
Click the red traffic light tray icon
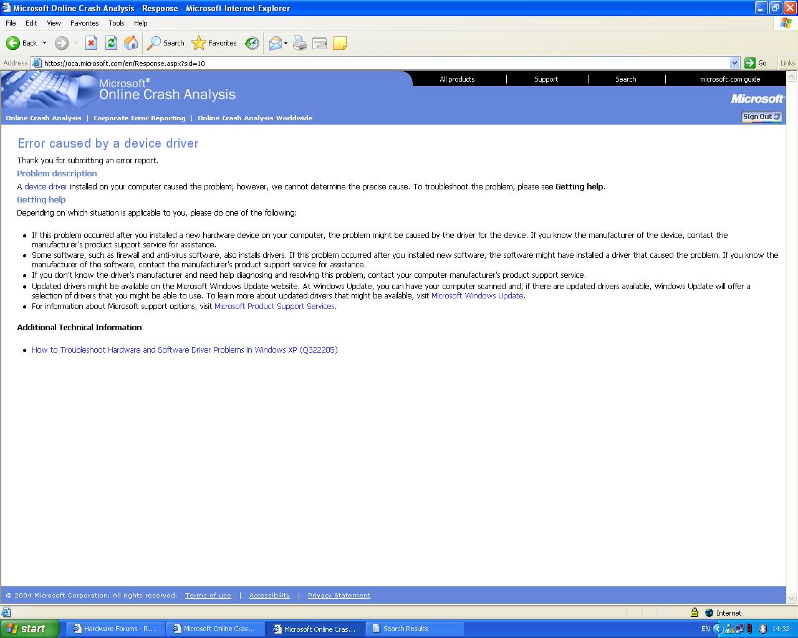pos(749,629)
